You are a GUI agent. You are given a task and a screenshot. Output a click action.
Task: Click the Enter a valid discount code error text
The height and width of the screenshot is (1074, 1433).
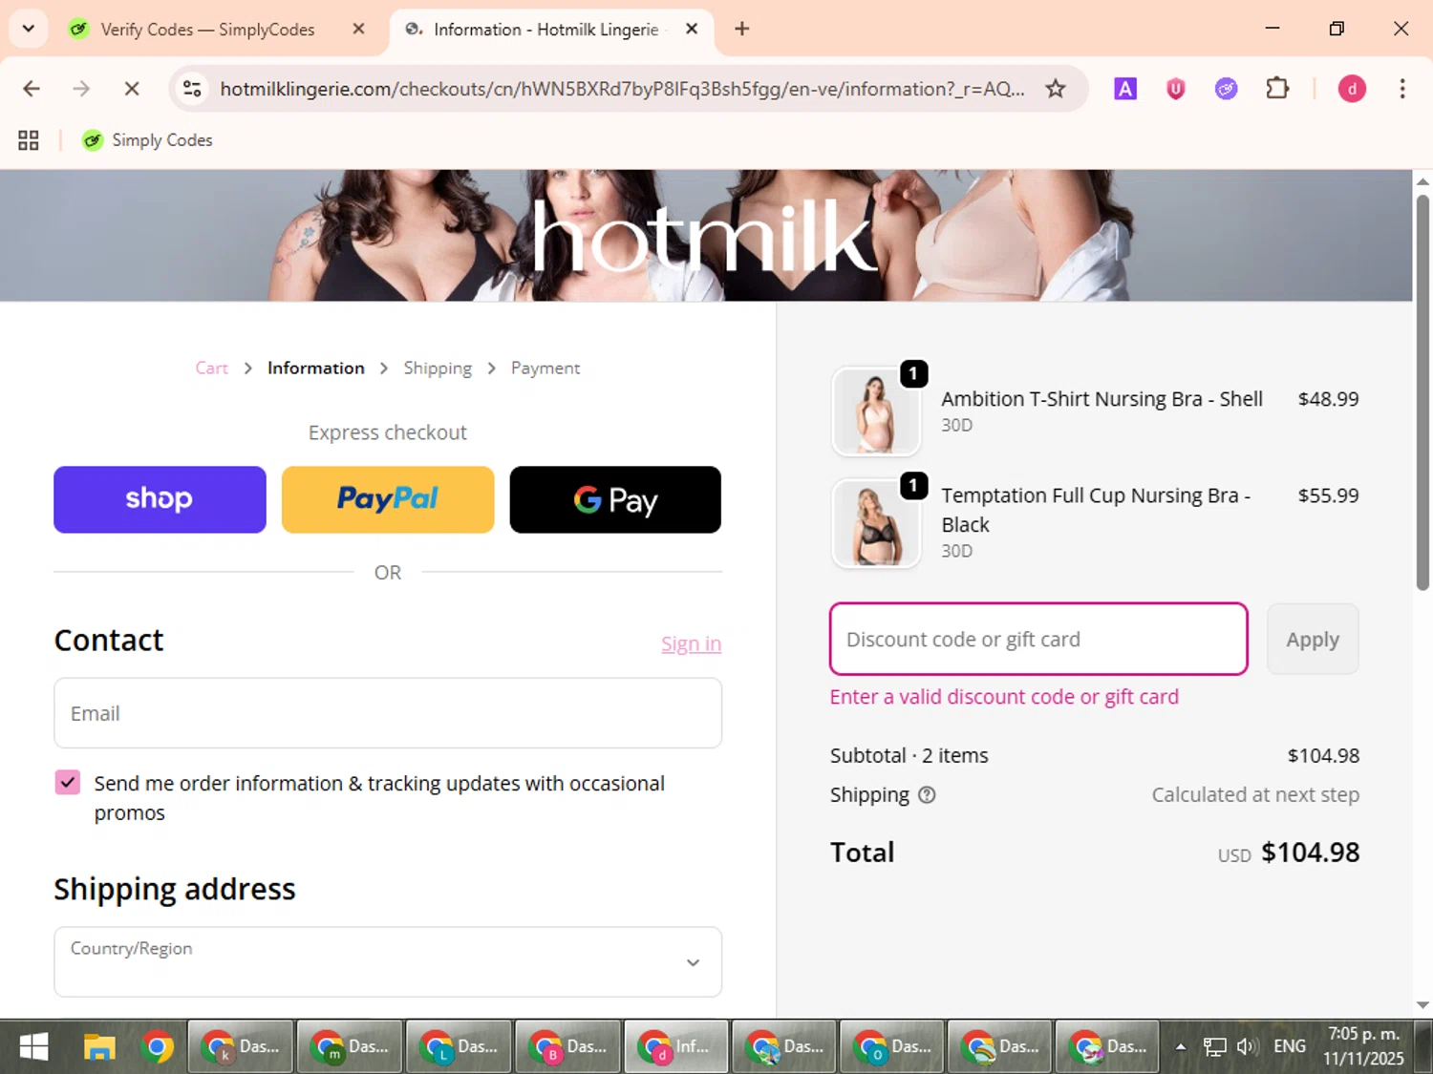point(1004,697)
